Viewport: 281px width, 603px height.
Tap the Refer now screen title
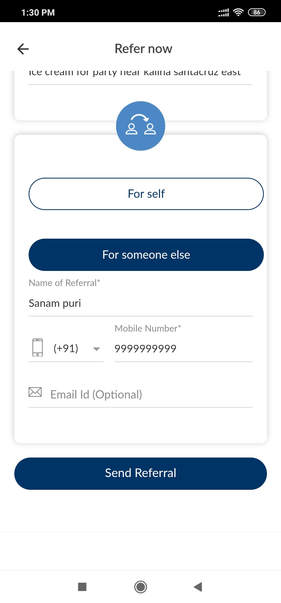143,48
